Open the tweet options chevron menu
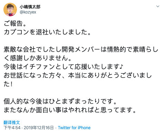 [158, 6]
